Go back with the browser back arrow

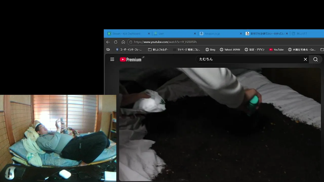click(108, 42)
